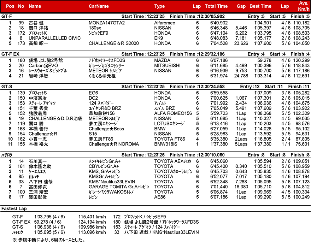Select driver name '石川真一'
This screenshot has width=311, height=242.
pos(38,161)
